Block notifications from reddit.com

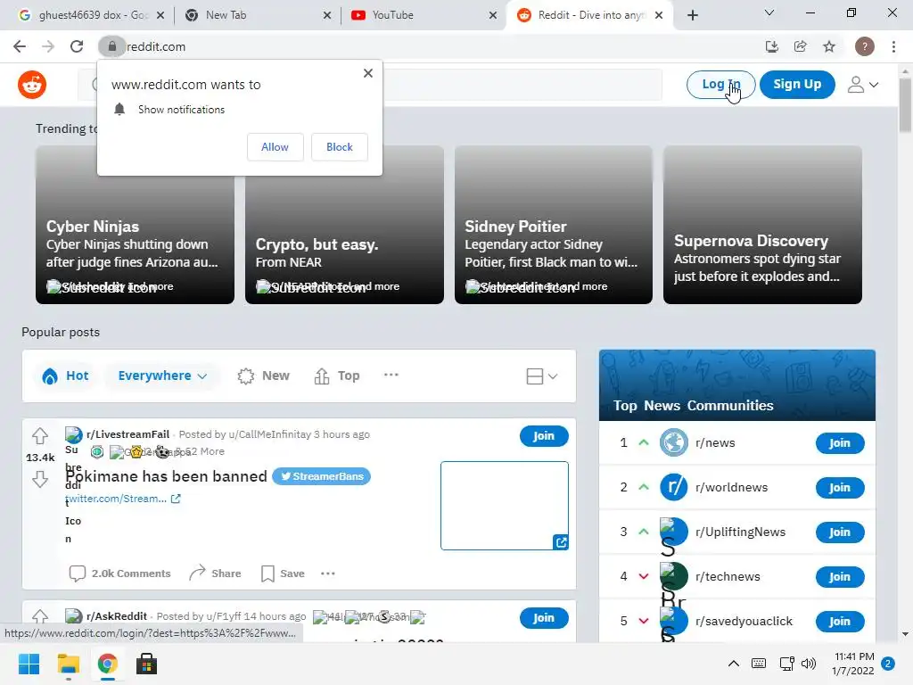tap(340, 147)
